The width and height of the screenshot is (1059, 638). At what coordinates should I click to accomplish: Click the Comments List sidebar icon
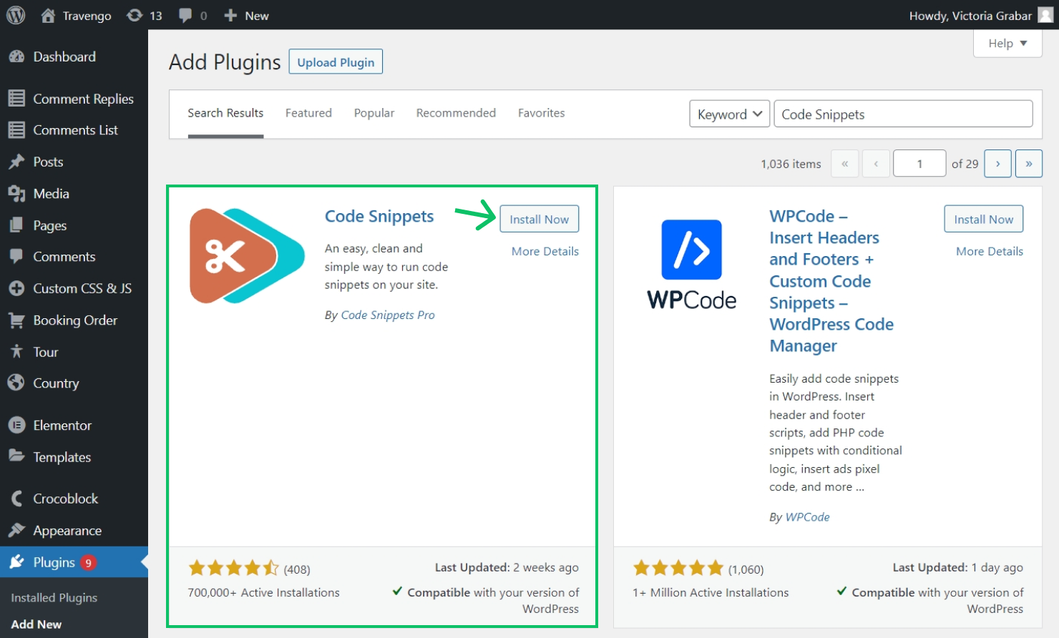click(16, 130)
